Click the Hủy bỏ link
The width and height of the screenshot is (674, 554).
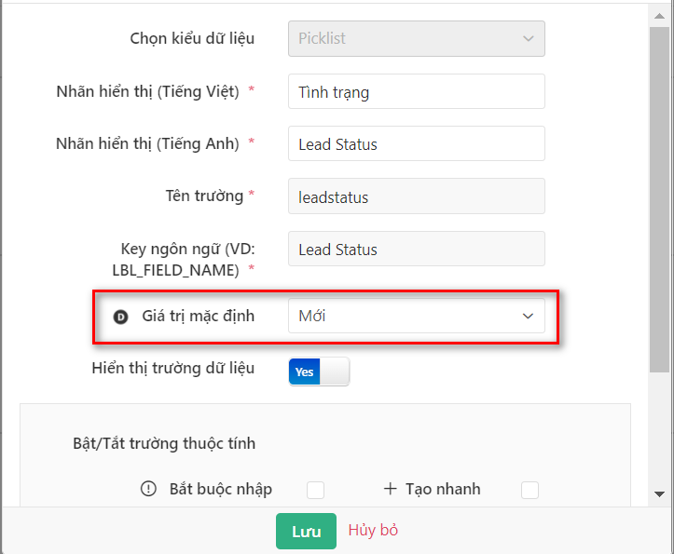coord(373,531)
